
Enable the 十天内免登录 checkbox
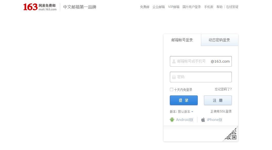(x=171, y=89)
